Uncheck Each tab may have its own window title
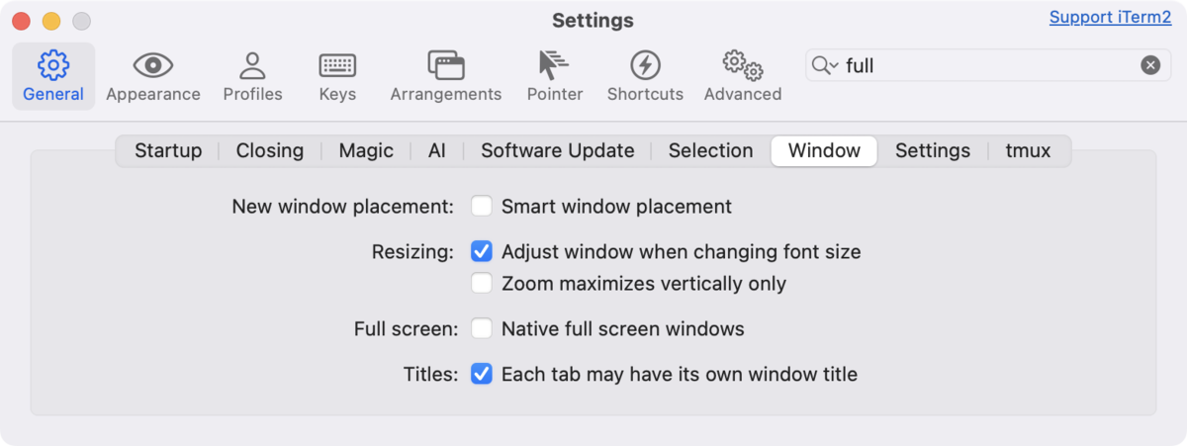 pos(482,374)
